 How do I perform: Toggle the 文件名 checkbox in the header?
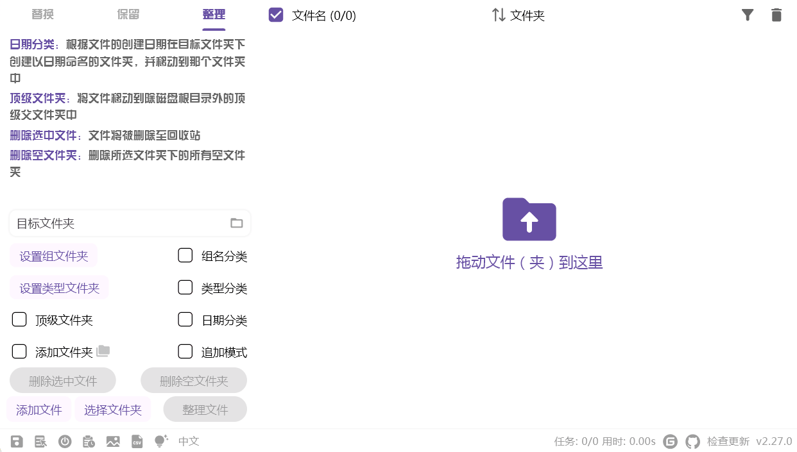[276, 14]
